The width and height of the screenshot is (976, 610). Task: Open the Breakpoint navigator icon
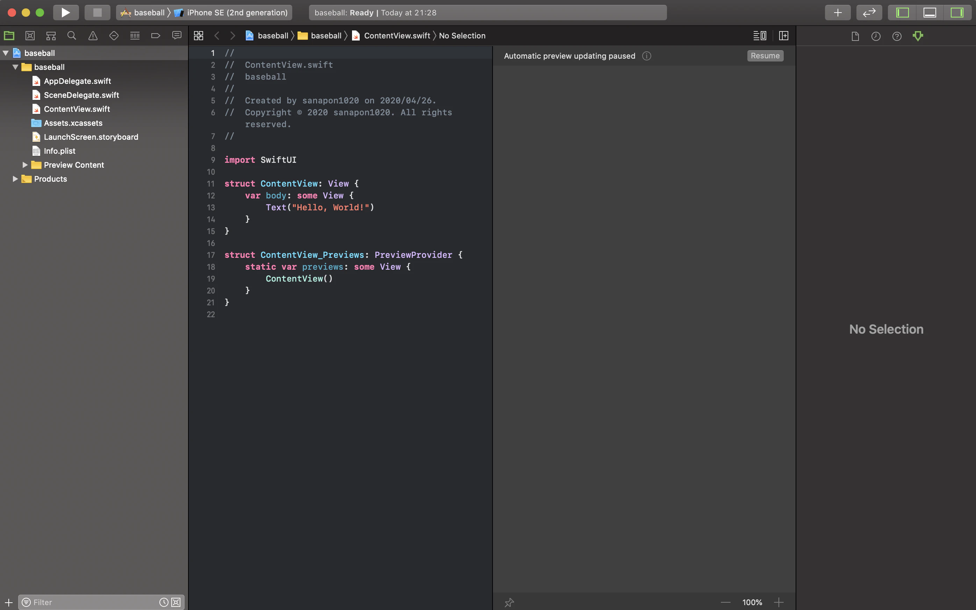point(156,36)
